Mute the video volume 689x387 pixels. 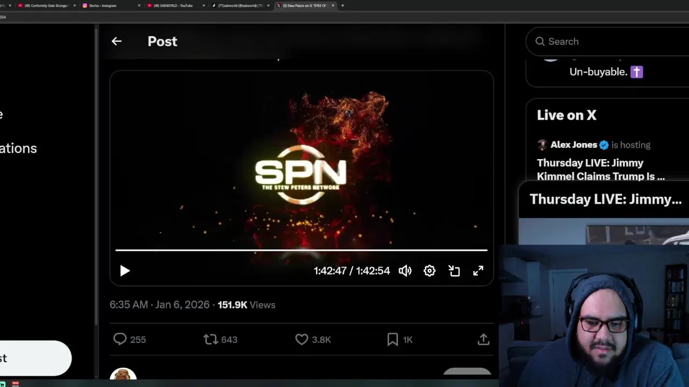click(x=405, y=271)
